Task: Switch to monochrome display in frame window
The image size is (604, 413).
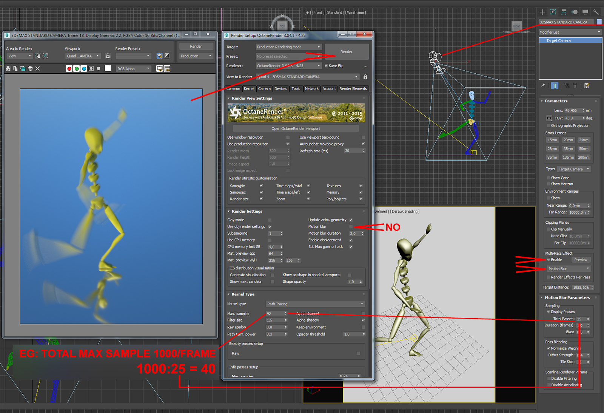Action: point(99,68)
